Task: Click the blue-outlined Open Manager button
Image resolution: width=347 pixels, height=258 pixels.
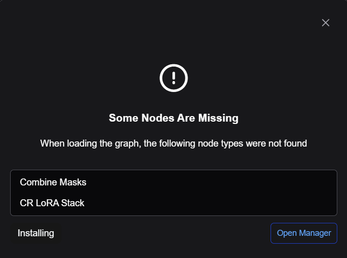Action: tap(304, 233)
